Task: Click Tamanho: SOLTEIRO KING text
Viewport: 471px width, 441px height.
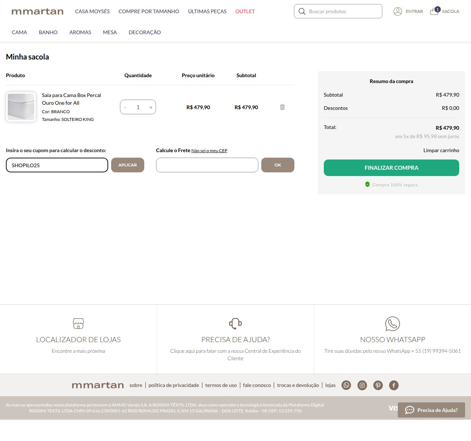Action: [x=68, y=119]
